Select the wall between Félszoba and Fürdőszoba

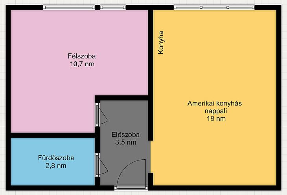53,135
